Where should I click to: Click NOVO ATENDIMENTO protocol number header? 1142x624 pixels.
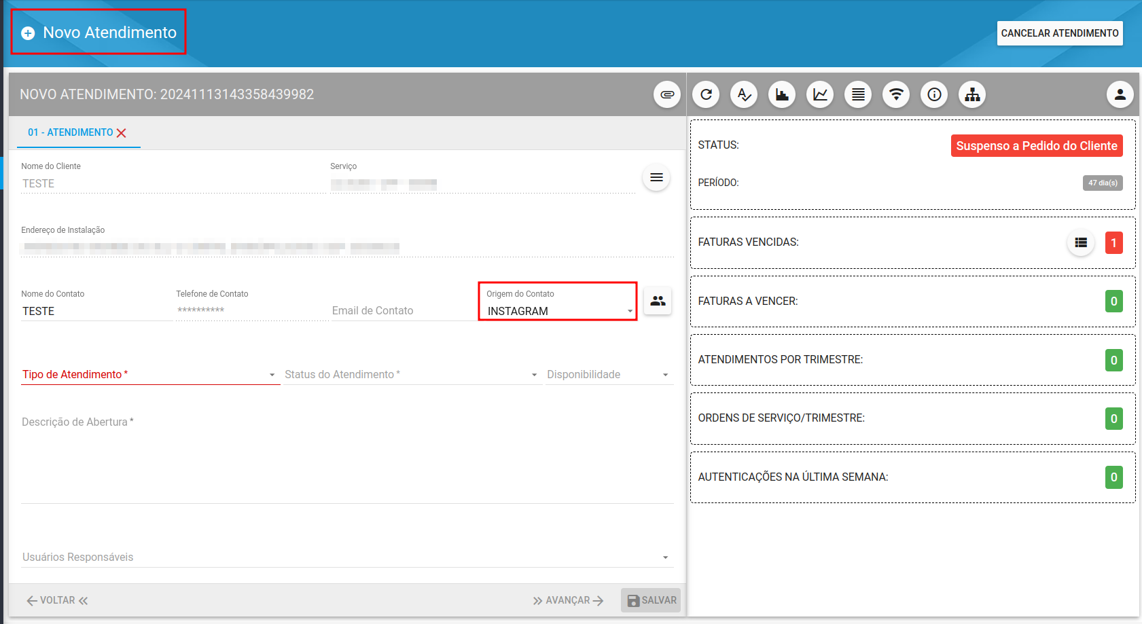(x=167, y=94)
